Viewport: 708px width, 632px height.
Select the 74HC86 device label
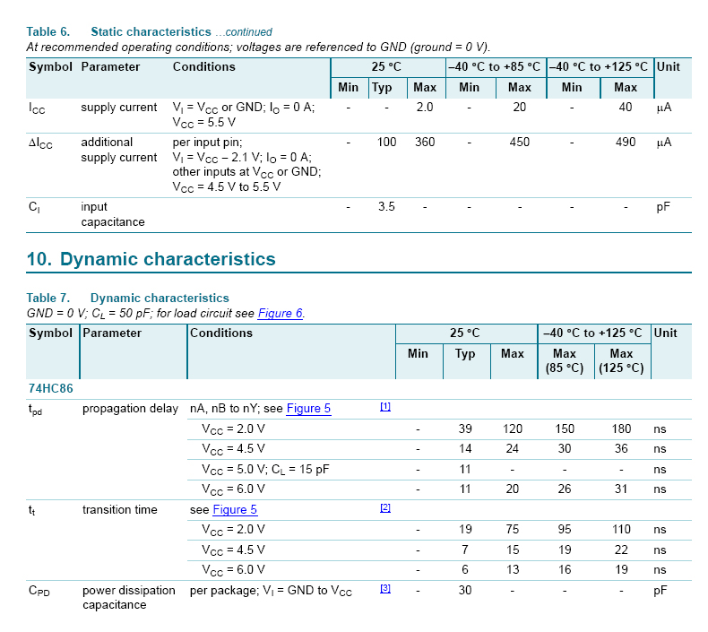pyautogui.click(x=51, y=389)
